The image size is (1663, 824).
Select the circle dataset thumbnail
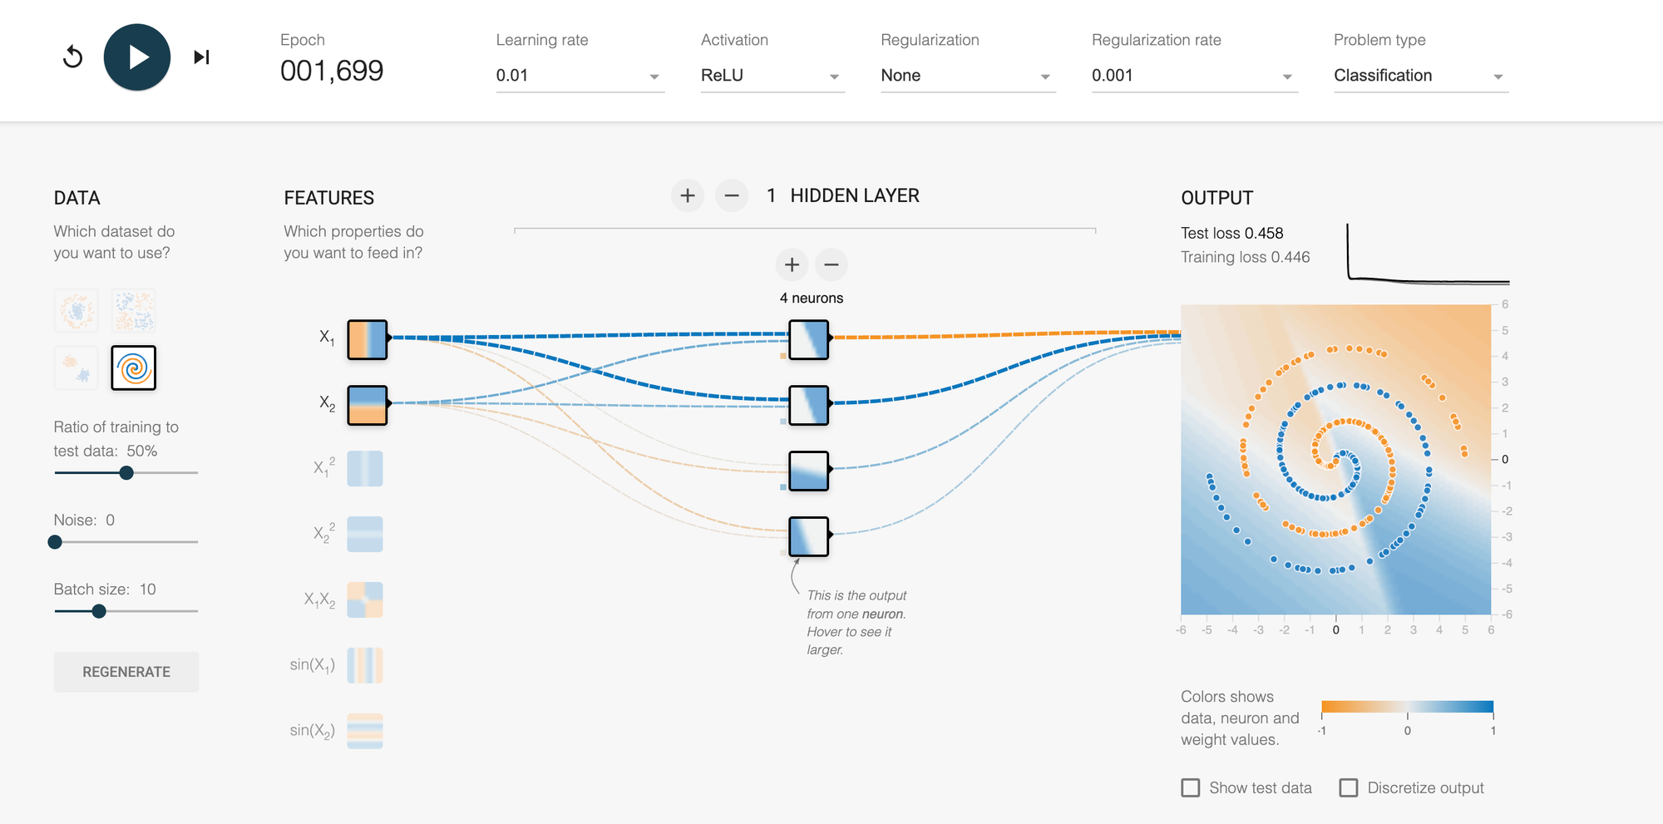coord(76,310)
